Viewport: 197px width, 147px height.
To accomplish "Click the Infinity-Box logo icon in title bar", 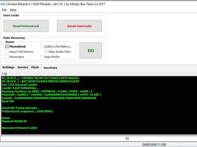I will 3,4.
